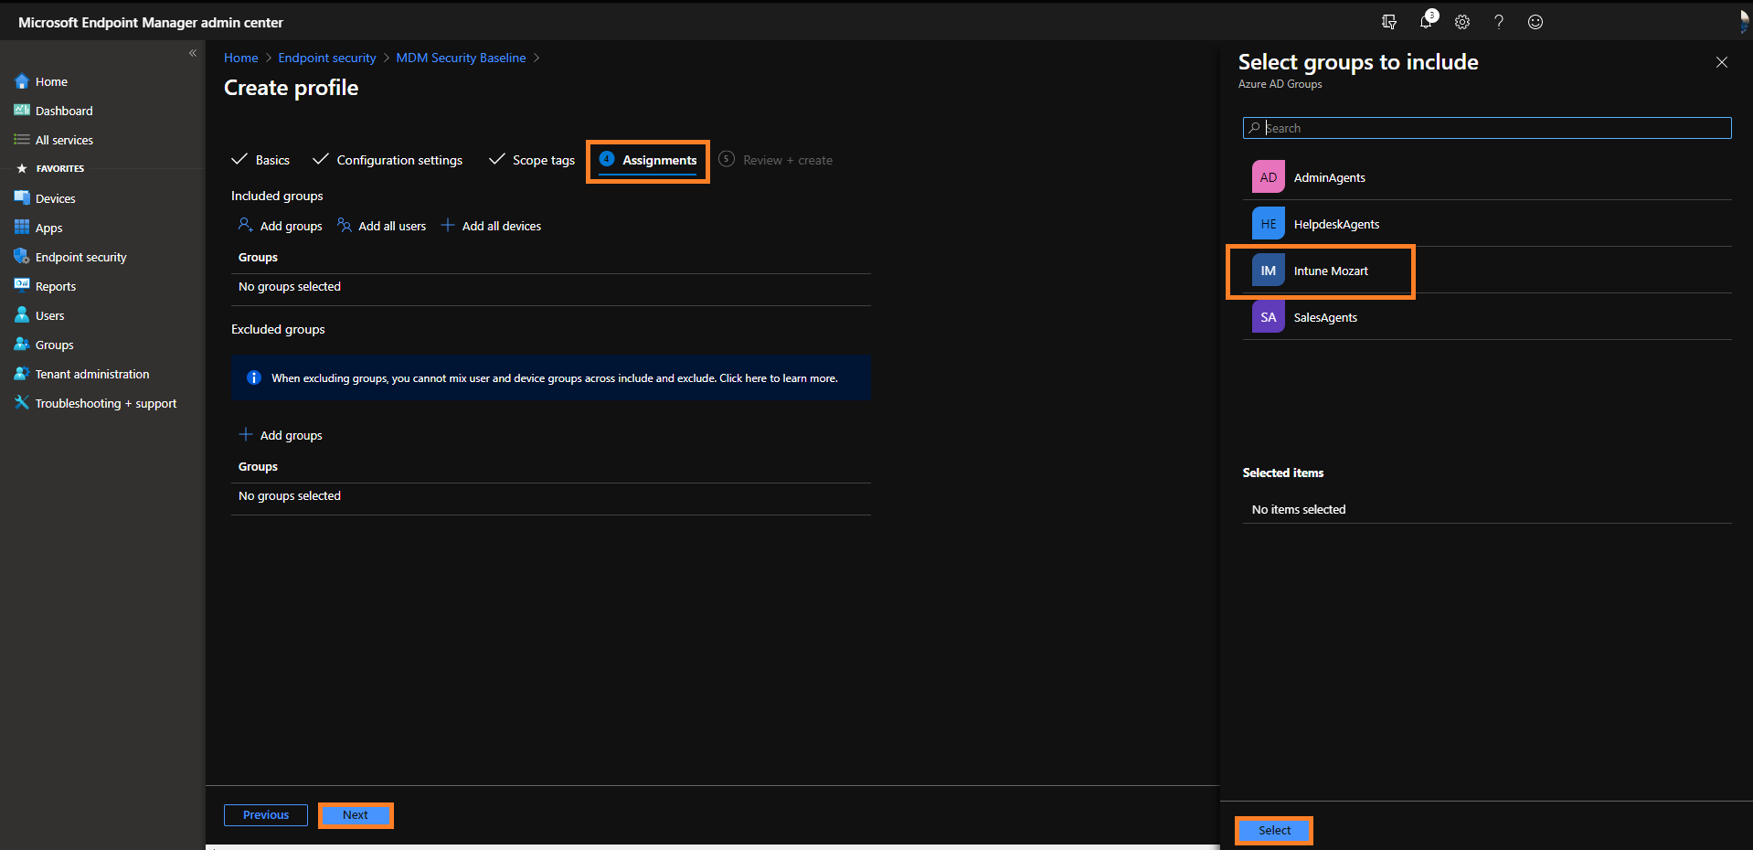This screenshot has height=850, width=1753.
Task: Select the Assignments step tab
Action: (648, 160)
